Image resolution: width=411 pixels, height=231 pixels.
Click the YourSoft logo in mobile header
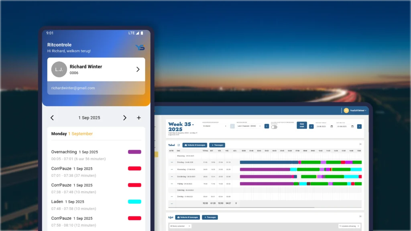tap(140, 47)
